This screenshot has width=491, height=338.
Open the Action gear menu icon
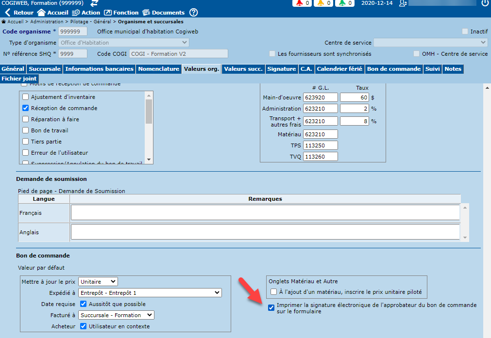(76, 13)
